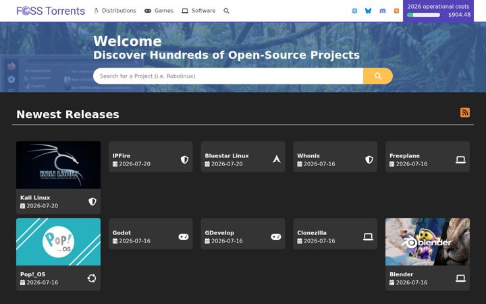The width and height of the screenshot is (486, 304).
Task: Click the small RSS icon in the header
Action: pos(396,11)
